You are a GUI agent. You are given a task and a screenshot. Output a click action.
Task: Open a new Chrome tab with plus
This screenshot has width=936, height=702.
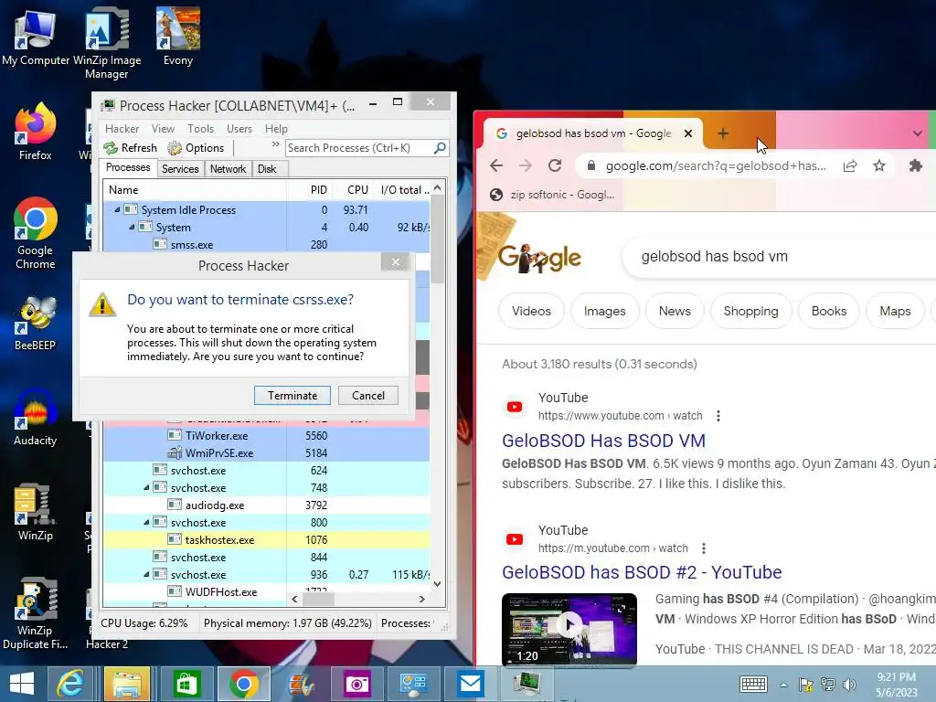pyautogui.click(x=722, y=133)
